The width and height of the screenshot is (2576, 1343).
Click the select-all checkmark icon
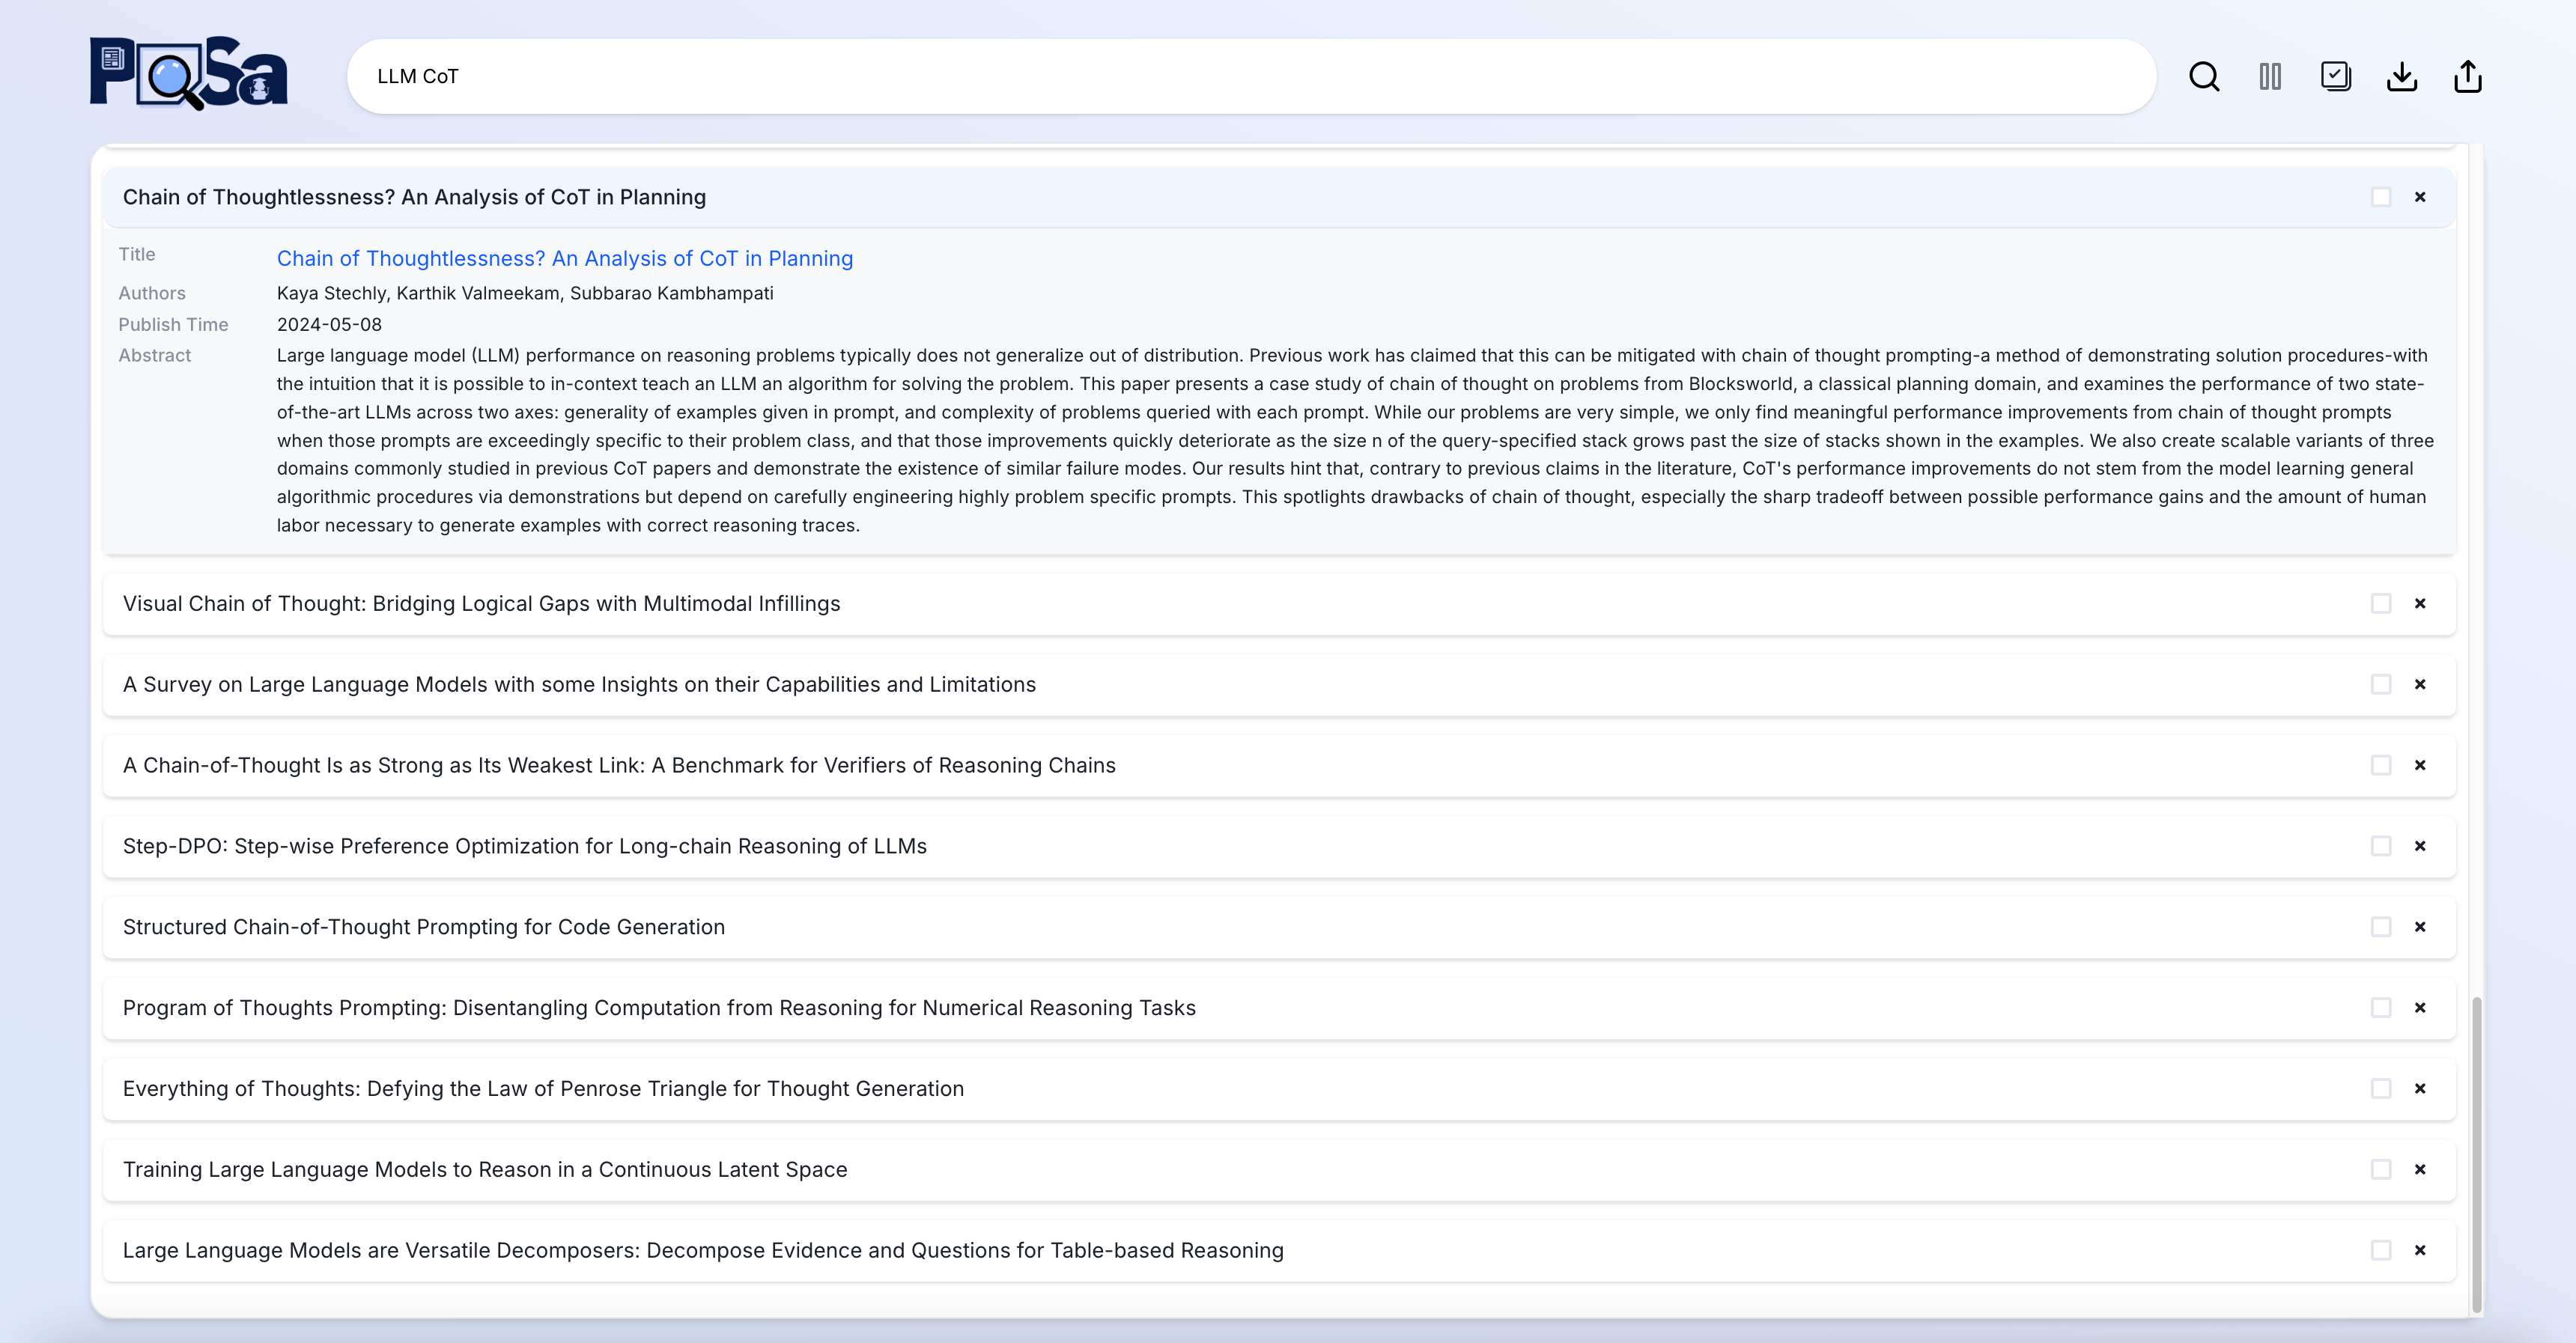click(x=2336, y=76)
